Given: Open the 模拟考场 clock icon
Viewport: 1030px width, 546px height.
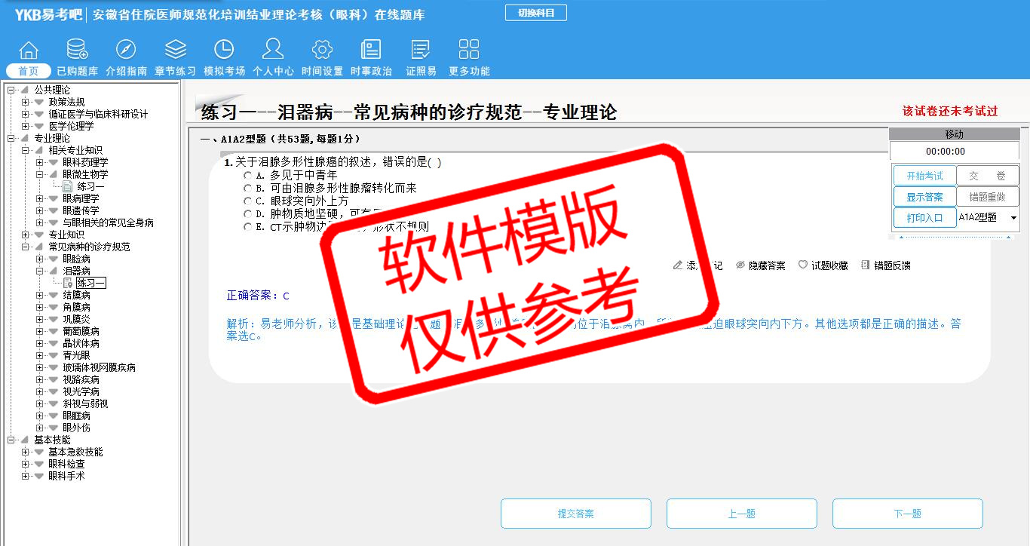Looking at the screenshot, I should coord(224,50).
